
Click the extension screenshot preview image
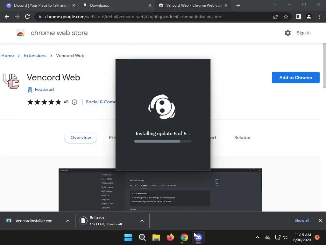pyautogui.click(x=160, y=190)
